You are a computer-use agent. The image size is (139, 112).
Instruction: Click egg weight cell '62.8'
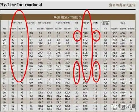[85, 106]
